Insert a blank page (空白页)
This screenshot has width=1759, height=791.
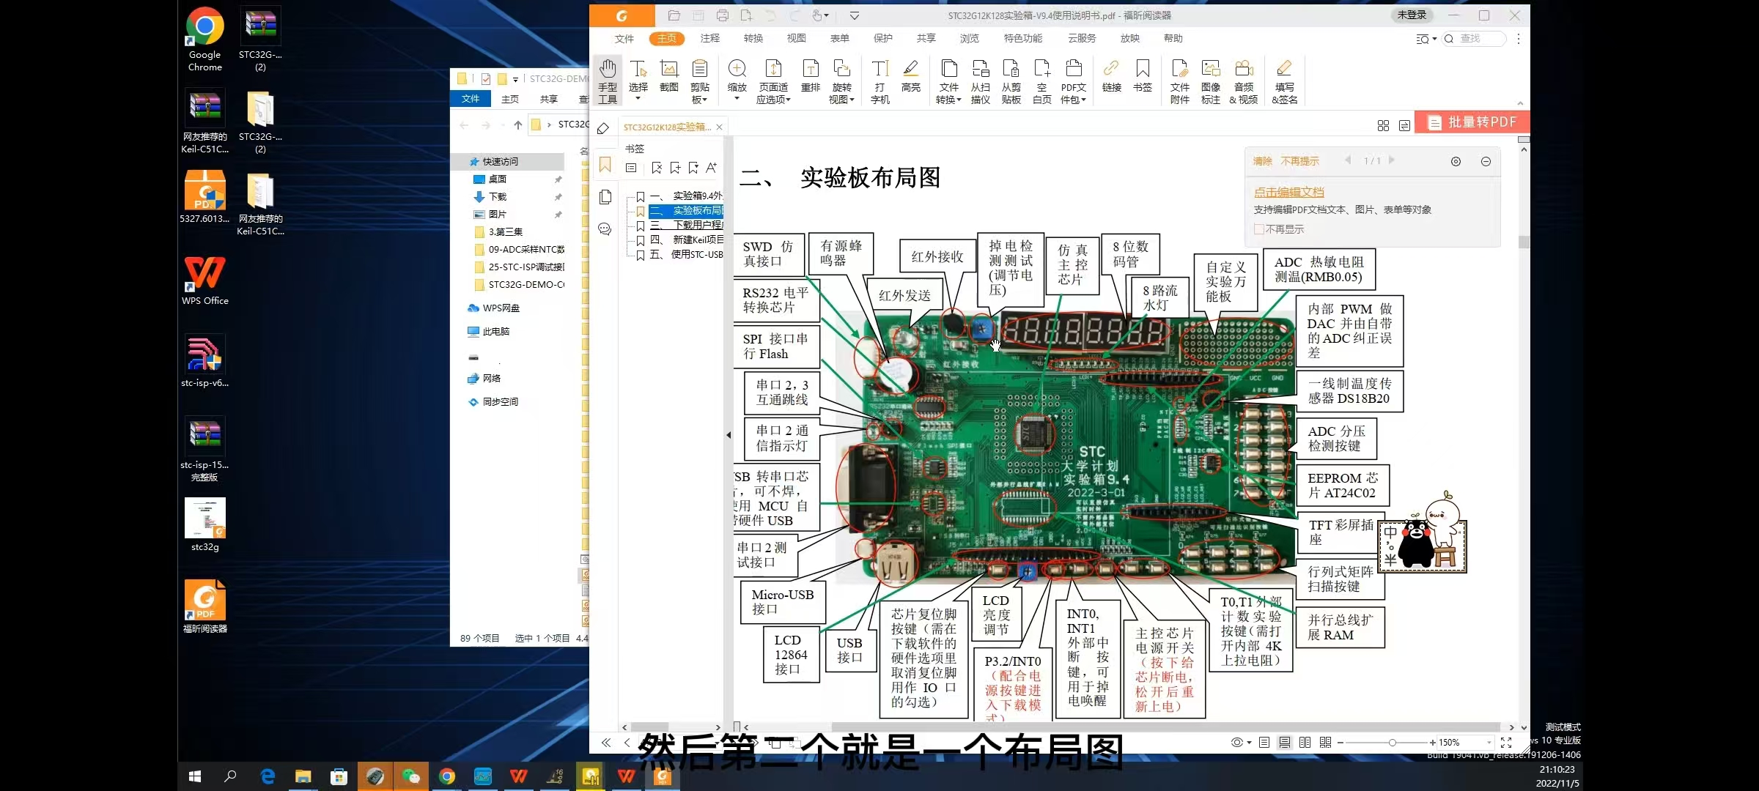[x=1041, y=81]
